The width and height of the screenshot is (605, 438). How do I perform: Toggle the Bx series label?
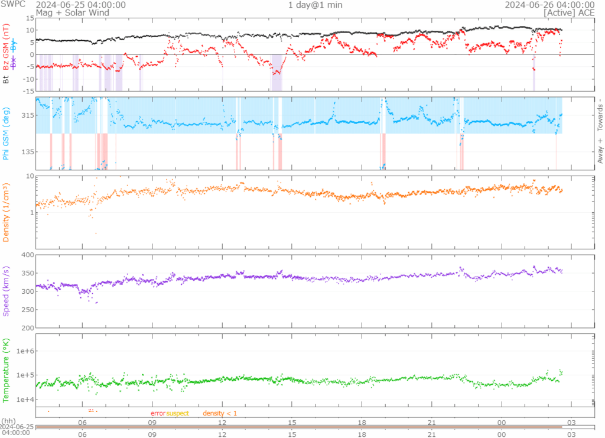click(15, 61)
